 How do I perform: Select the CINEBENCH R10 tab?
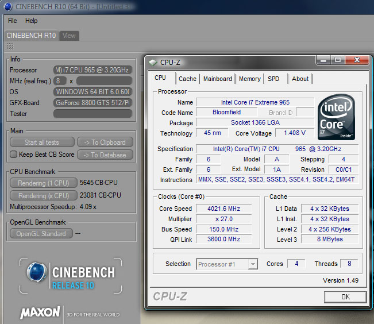click(31, 36)
